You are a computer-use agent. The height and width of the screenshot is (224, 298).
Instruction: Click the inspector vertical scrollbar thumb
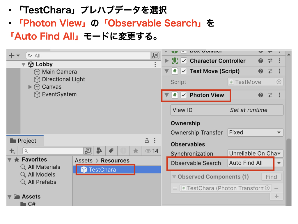(x=289, y=171)
